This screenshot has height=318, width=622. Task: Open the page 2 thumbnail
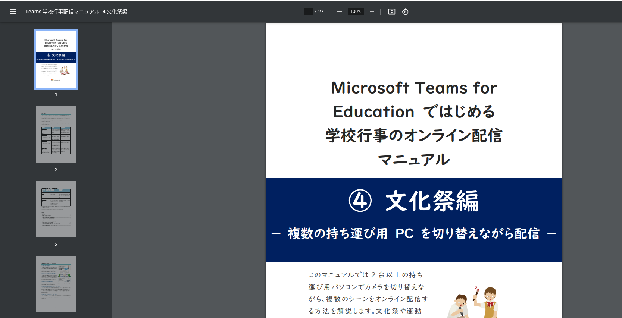pos(56,134)
